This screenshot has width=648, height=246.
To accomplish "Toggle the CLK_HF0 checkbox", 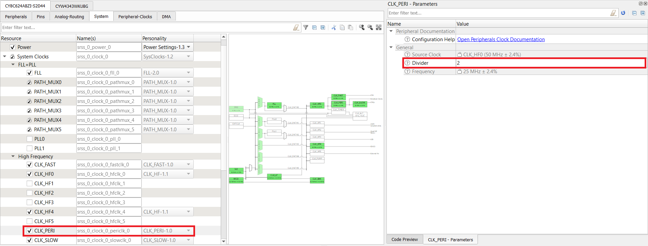I will (29, 174).
